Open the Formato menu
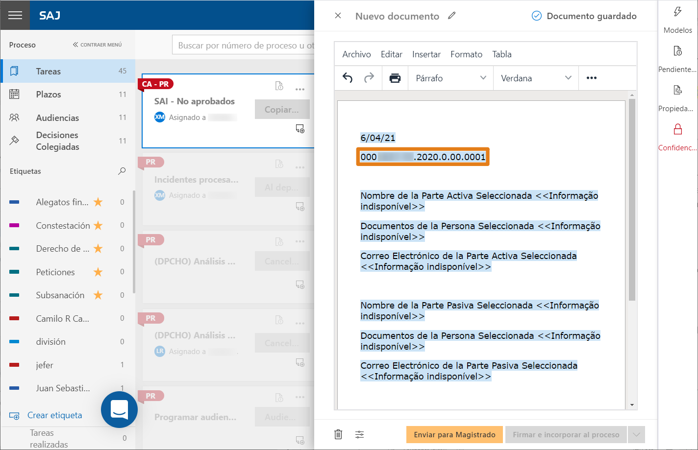Image resolution: width=698 pixels, height=450 pixels. pos(467,54)
